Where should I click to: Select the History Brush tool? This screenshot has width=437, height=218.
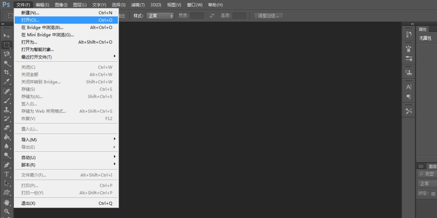point(7,119)
